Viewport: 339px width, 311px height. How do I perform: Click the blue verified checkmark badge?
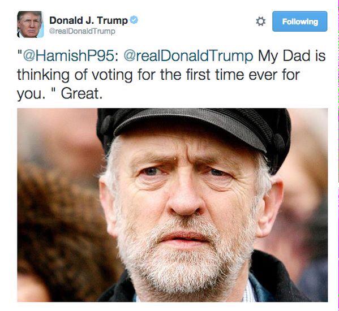click(134, 20)
